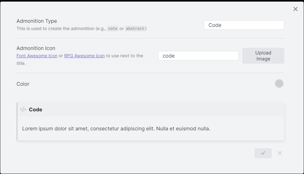
Task: Open the admonition Color picker swatch
Action: point(279,84)
